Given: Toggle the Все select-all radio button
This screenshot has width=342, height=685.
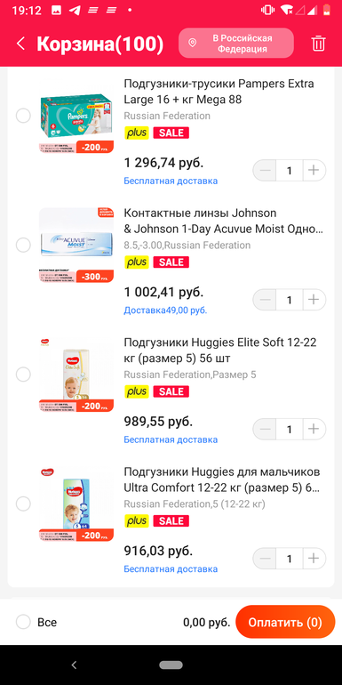Looking at the screenshot, I should 23,622.
